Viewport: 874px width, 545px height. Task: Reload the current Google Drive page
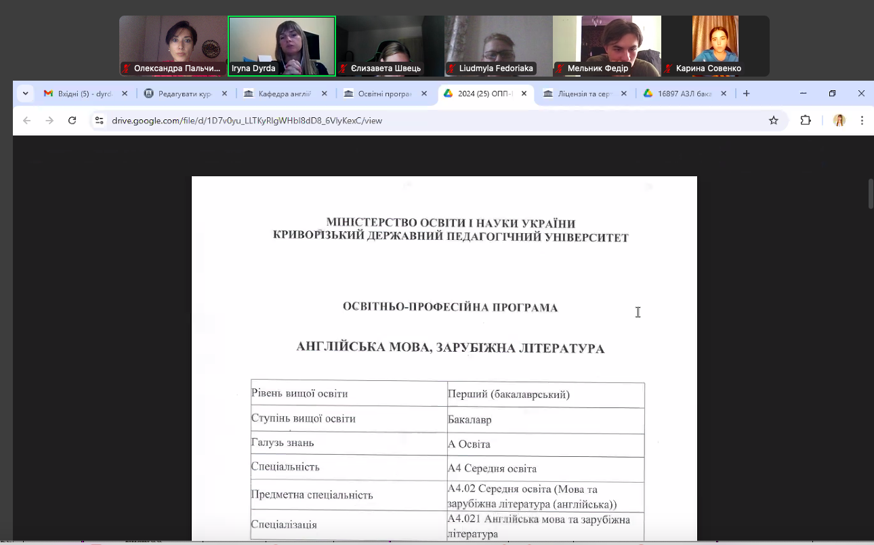point(72,120)
